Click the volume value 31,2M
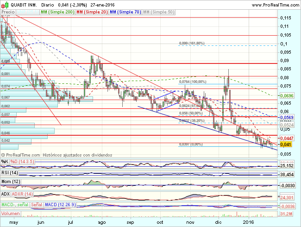Image resolution: width=301 pixels, height=227 pixels. coord(286,214)
